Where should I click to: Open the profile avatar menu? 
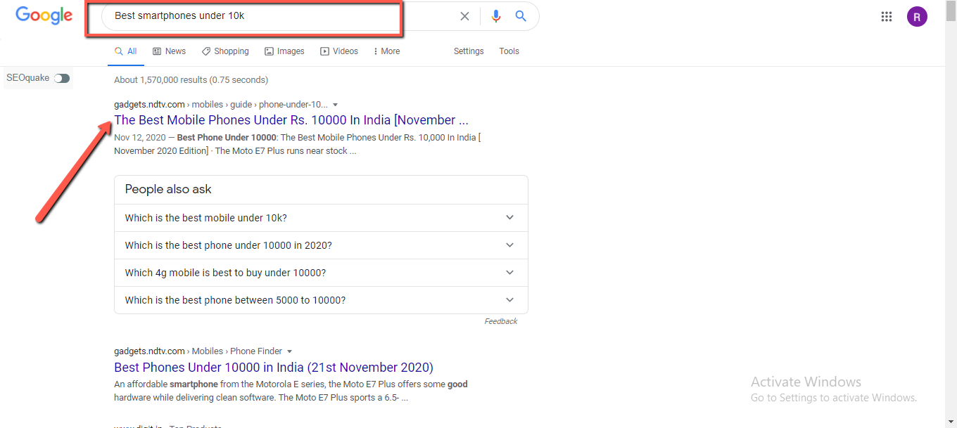pos(917,15)
